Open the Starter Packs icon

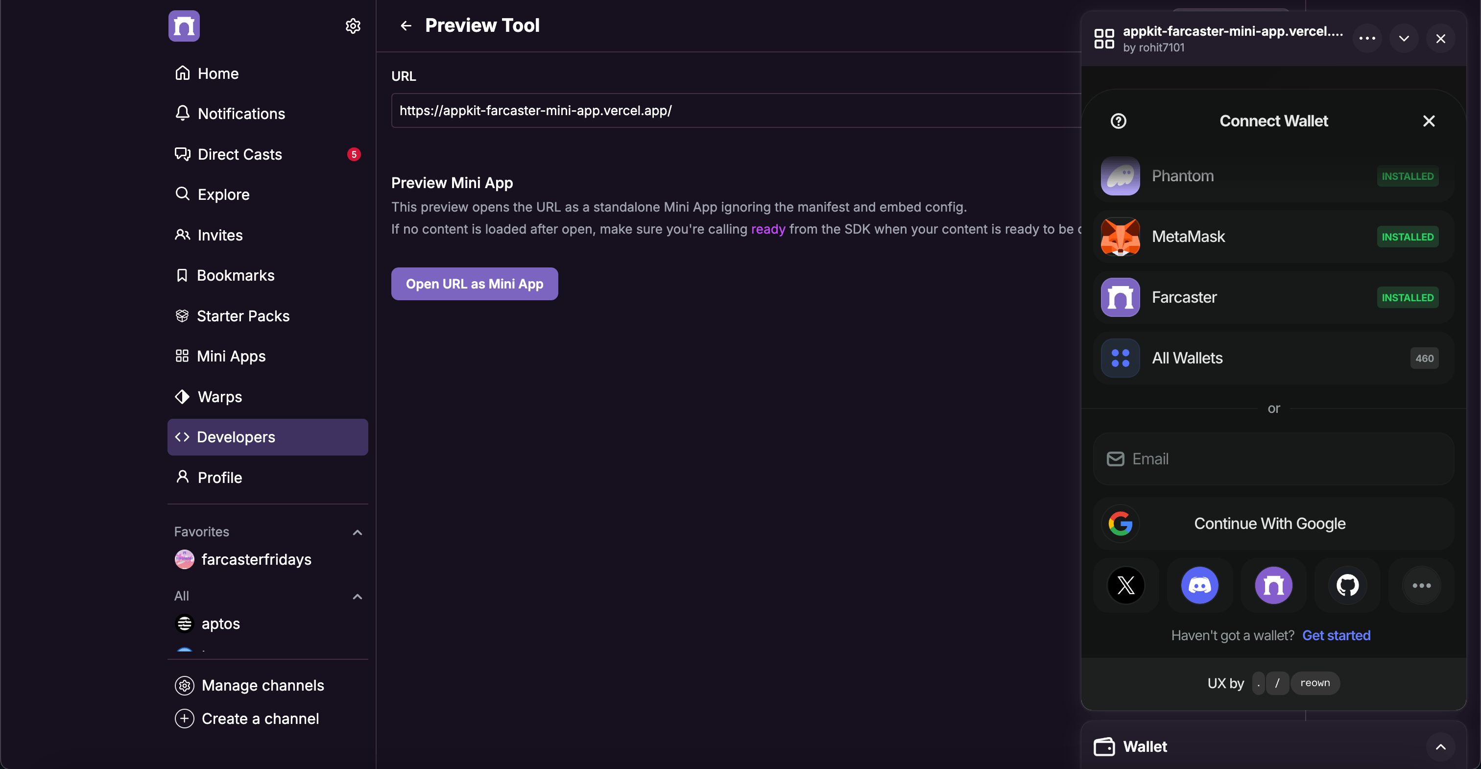point(182,316)
